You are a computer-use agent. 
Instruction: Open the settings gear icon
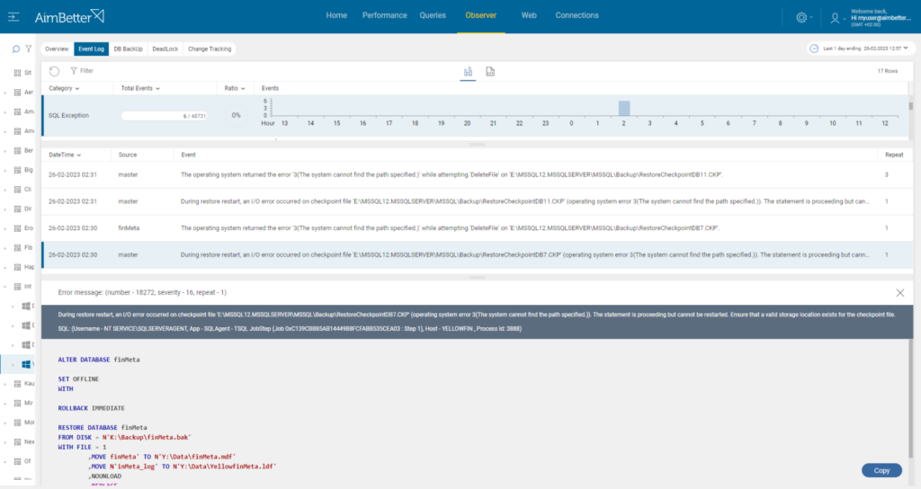pyautogui.click(x=801, y=18)
